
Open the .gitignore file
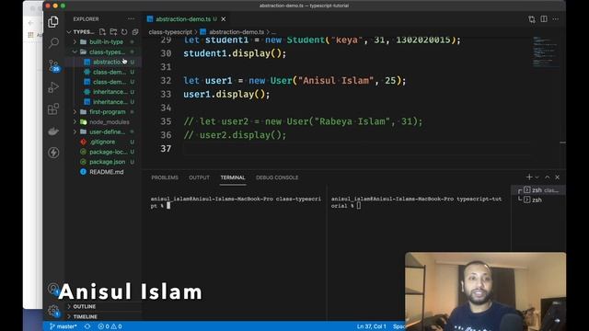[x=103, y=142]
